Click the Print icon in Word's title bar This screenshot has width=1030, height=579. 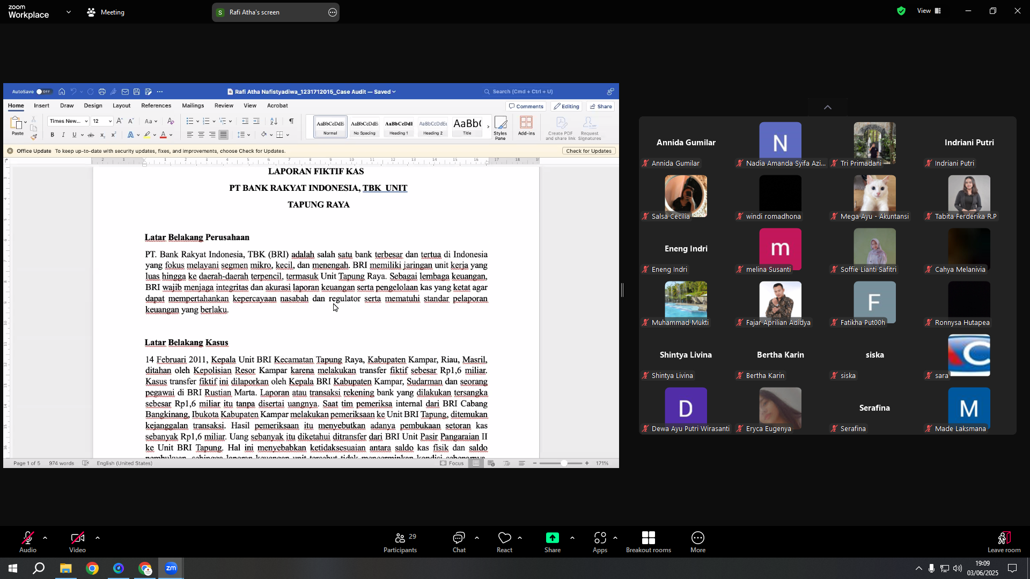[x=102, y=92]
